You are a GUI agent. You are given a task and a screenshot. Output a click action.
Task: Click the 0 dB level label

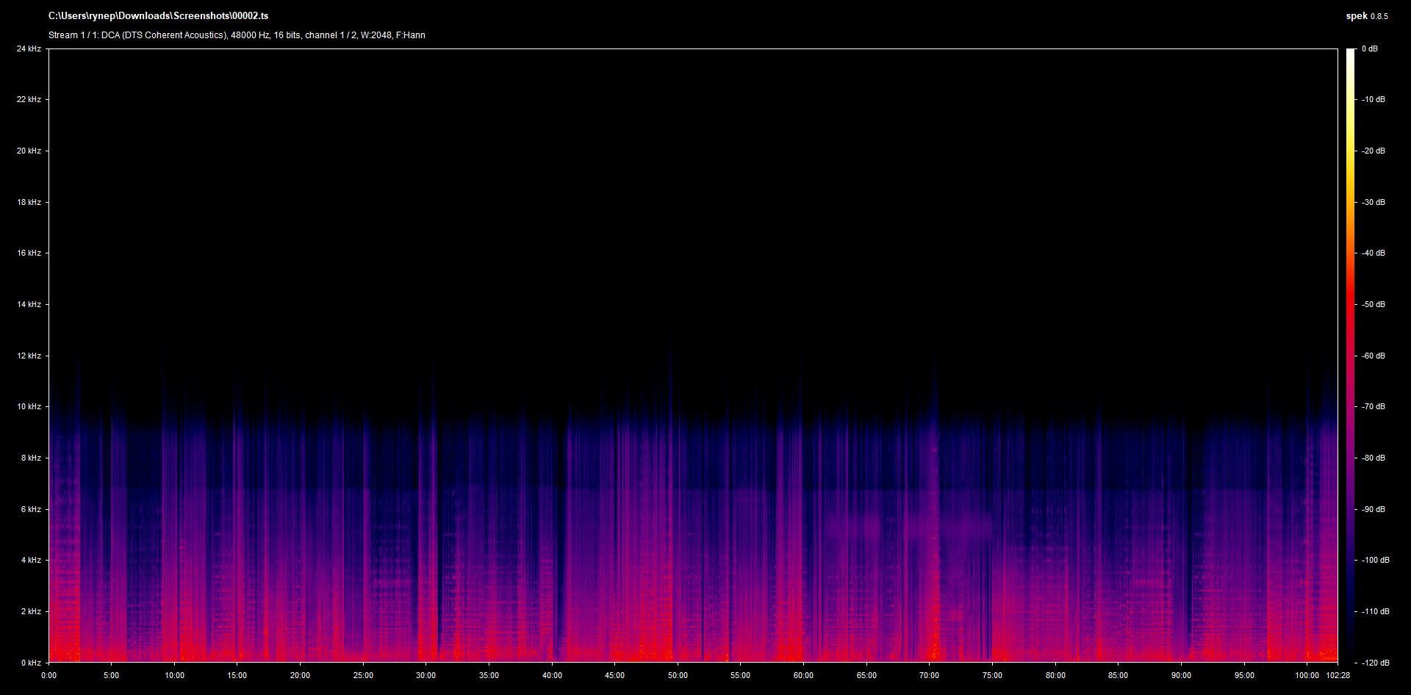(x=1369, y=49)
